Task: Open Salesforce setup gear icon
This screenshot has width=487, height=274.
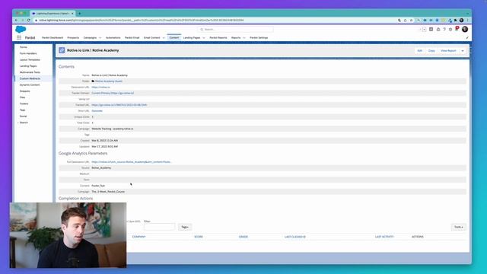Action: click(450, 29)
